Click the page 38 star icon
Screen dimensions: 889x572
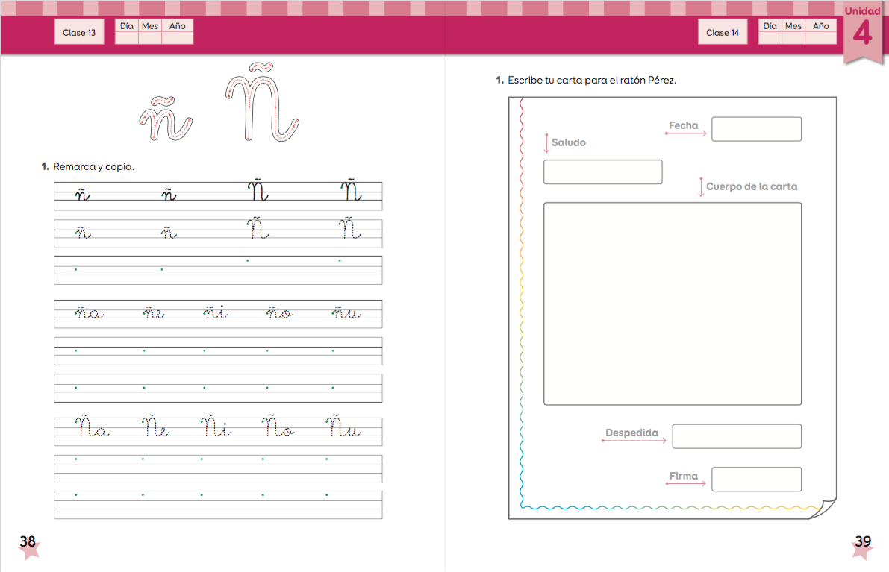click(x=28, y=546)
